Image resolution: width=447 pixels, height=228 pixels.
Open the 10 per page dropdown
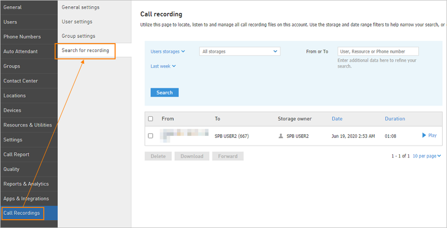pos(427,156)
